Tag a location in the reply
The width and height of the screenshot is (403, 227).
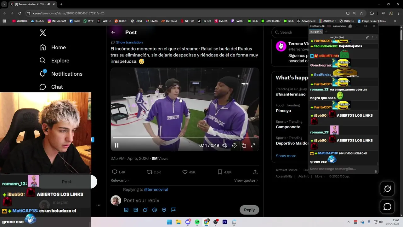pos(164,210)
